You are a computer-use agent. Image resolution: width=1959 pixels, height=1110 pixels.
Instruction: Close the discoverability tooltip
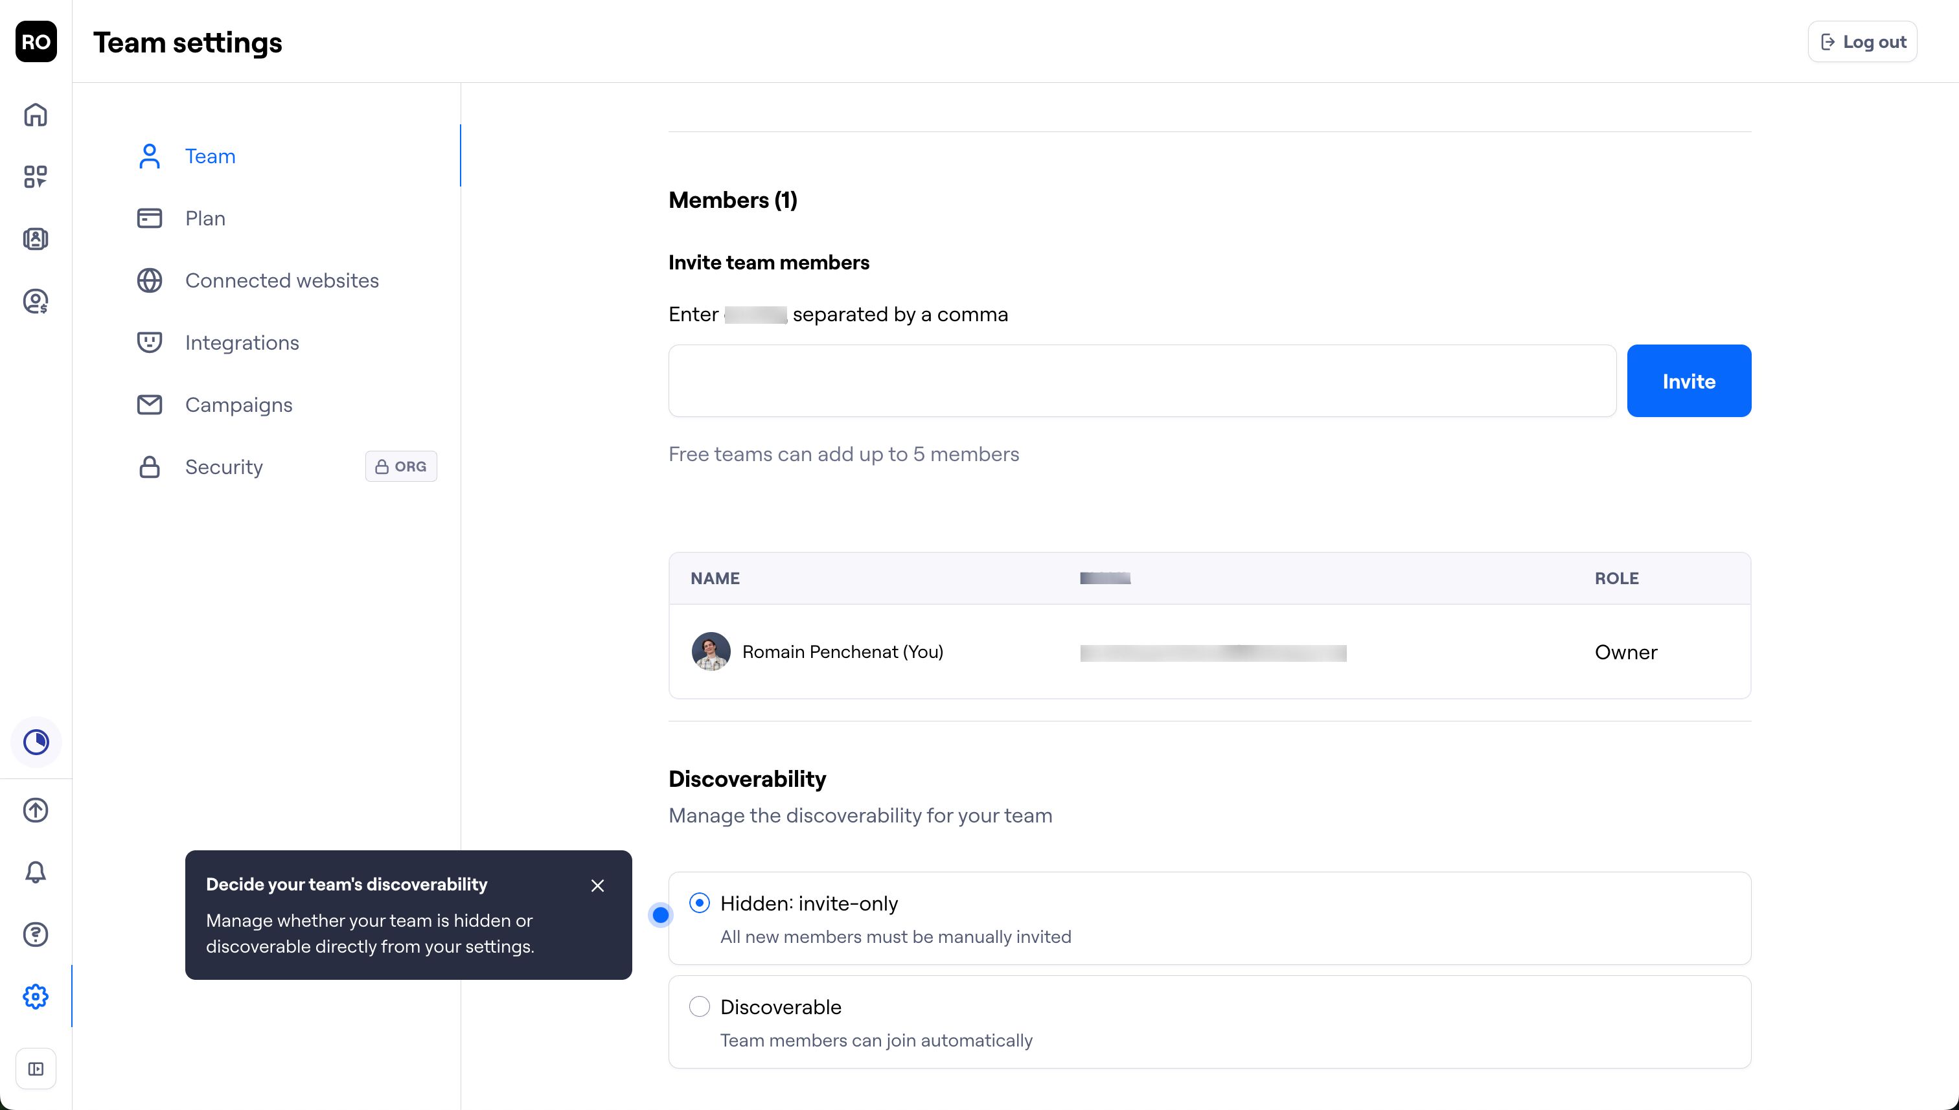point(598,886)
